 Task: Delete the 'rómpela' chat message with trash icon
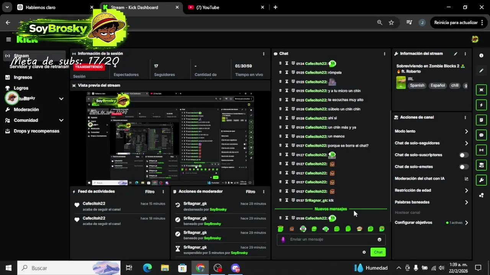pyautogui.click(x=280, y=72)
